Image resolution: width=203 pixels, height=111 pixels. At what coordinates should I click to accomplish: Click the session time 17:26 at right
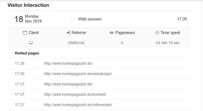click(x=182, y=19)
